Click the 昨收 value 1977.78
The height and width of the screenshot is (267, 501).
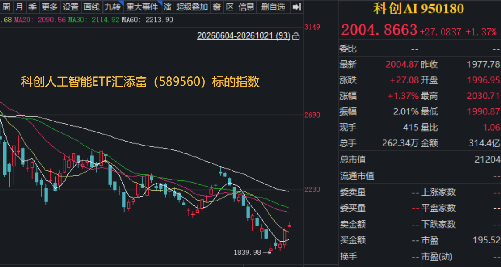pos(483,65)
